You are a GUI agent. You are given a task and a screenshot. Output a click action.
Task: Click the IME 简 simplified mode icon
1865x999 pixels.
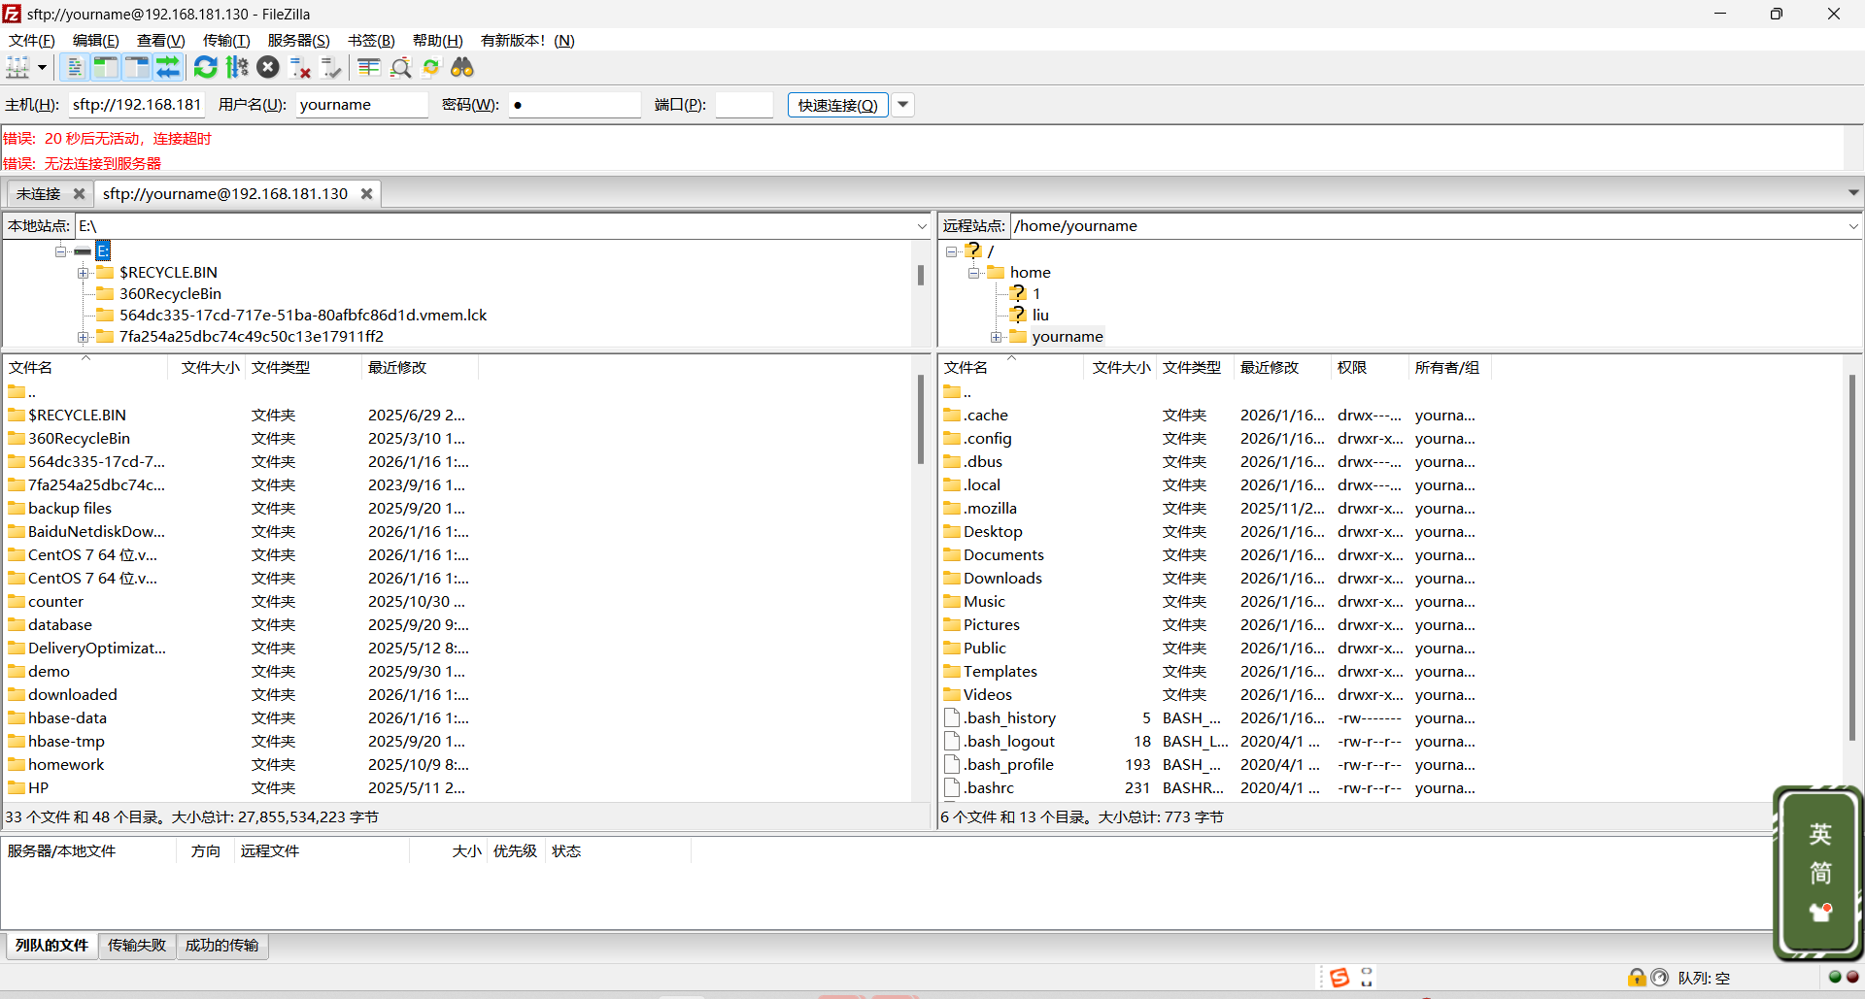click(1820, 873)
